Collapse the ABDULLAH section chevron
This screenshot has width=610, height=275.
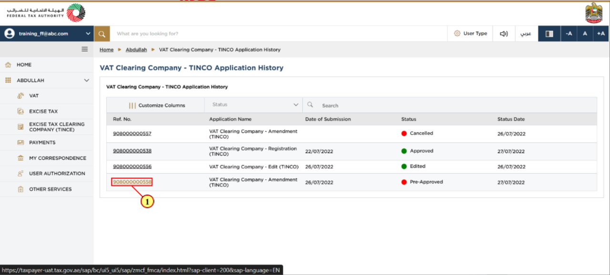point(86,80)
